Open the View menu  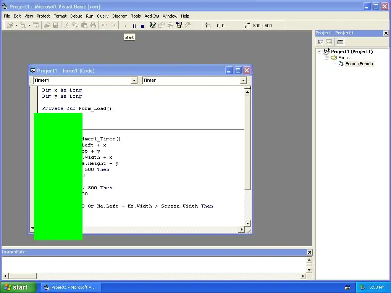pyautogui.click(x=29, y=16)
